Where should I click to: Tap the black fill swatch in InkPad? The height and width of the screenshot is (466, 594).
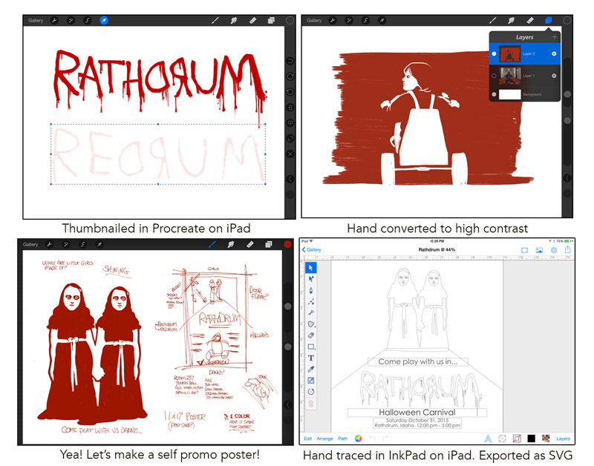click(x=531, y=439)
